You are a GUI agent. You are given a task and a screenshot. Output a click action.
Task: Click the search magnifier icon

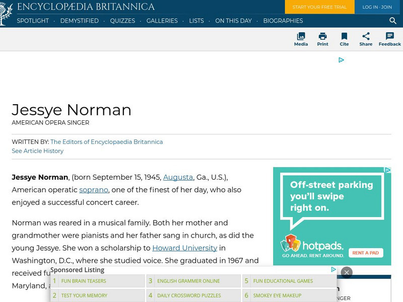(x=392, y=21)
